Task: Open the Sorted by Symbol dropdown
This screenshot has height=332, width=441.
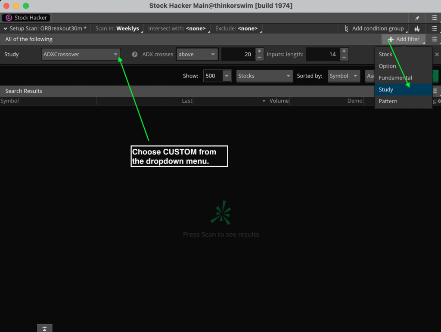Action: [x=344, y=76]
